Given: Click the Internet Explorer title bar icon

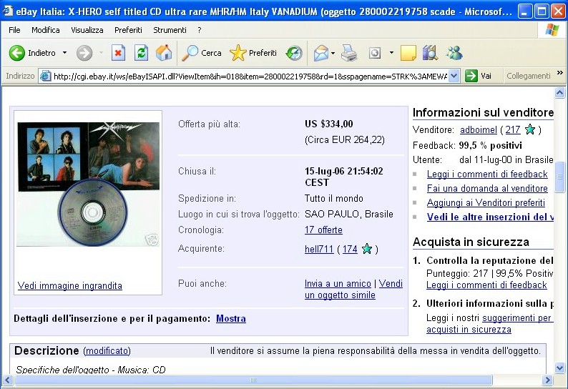Looking at the screenshot, I should pyautogui.click(x=8, y=11).
